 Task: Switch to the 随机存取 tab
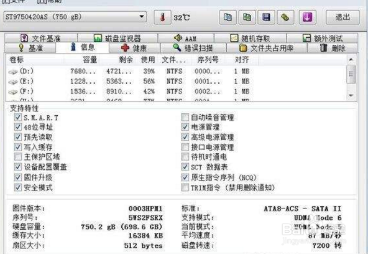click(250, 38)
